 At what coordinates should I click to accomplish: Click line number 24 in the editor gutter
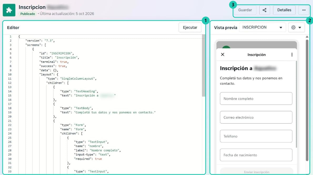[x=9, y=133]
